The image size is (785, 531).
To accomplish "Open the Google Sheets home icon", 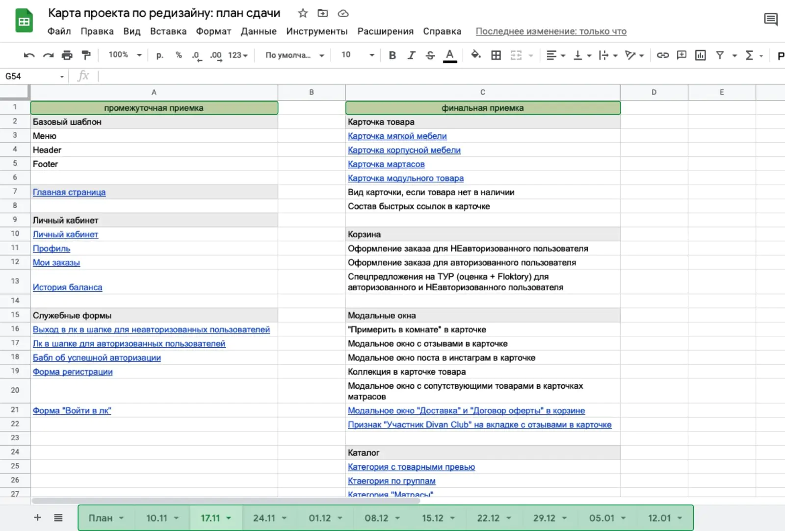I will tap(24, 21).
